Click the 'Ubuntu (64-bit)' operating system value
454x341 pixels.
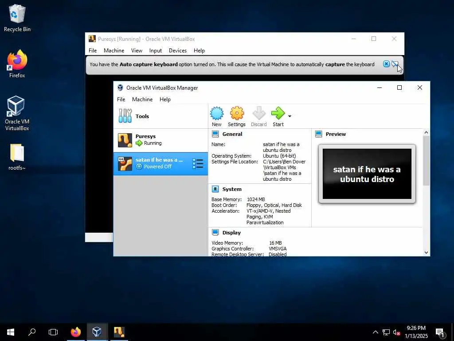pos(279,156)
